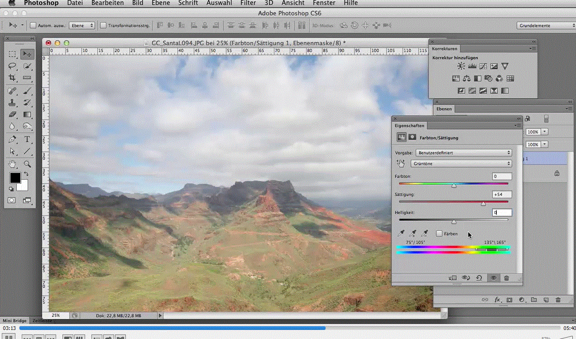Delete adjustment via Properties trash icon

[506, 278]
